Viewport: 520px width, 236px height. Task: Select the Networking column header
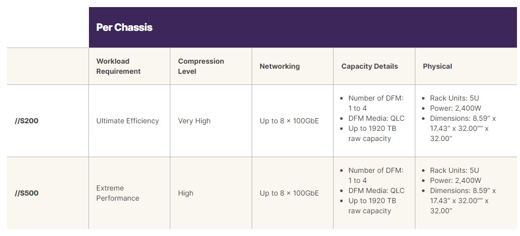279,66
